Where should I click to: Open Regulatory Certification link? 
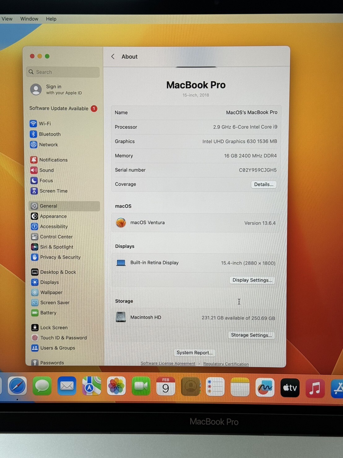tap(226, 364)
